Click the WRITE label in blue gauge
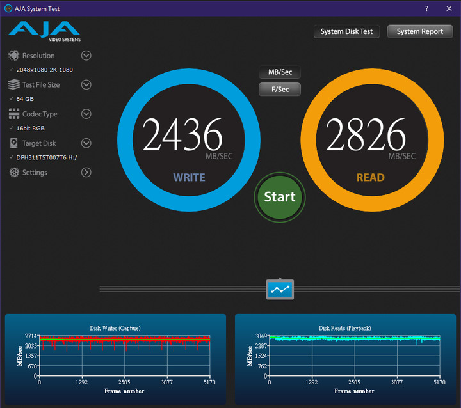Screen dimensions: 461x408 tap(189, 177)
